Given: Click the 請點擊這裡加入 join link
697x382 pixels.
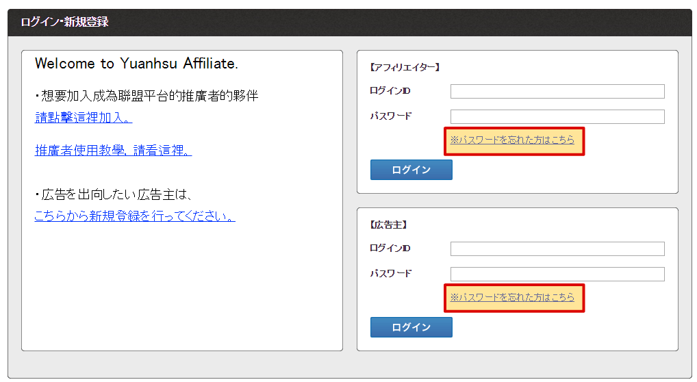Looking at the screenshot, I should click(x=84, y=118).
